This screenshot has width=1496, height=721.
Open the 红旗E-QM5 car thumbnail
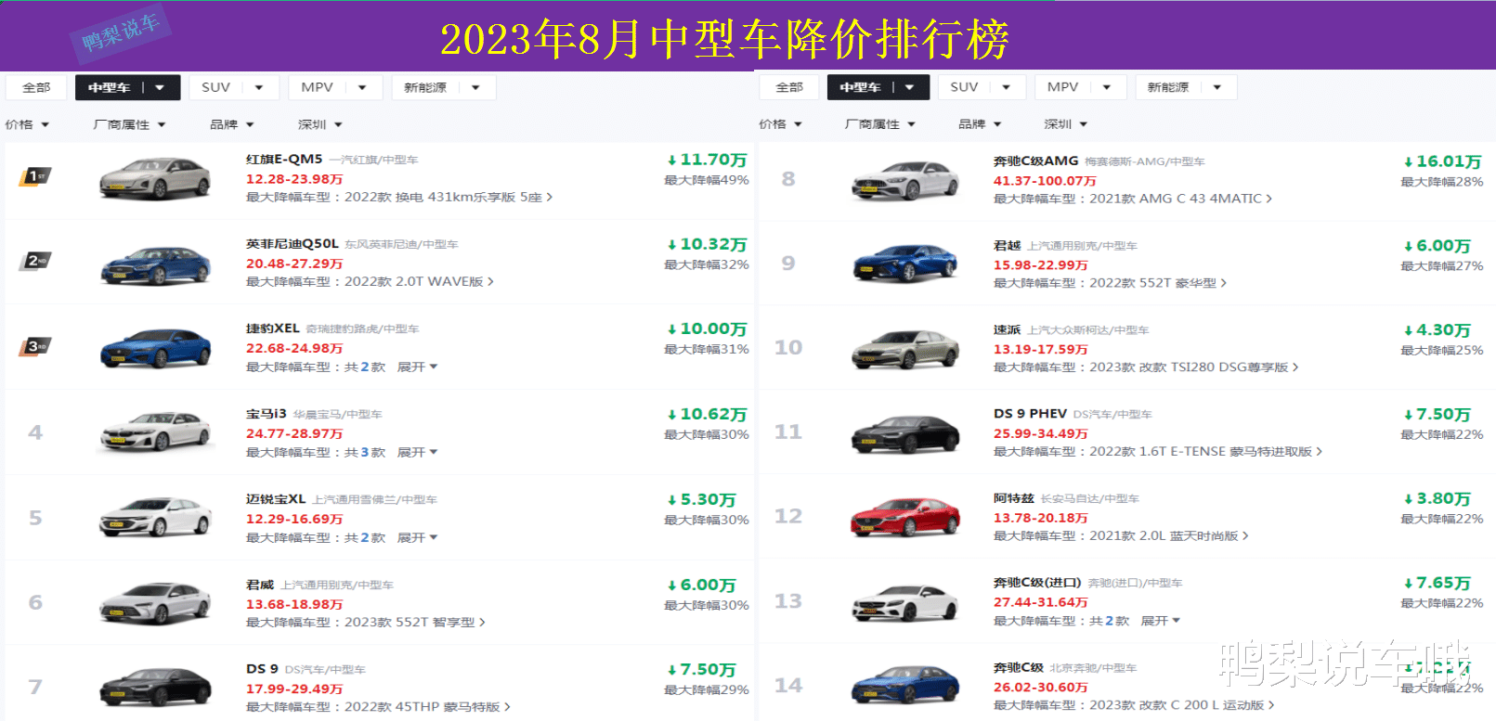(155, 178)
